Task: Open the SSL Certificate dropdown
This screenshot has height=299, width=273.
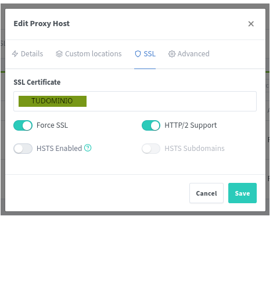Action: click(x=135, y=101)
